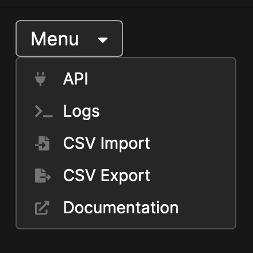Click the Menu label text

55,39
